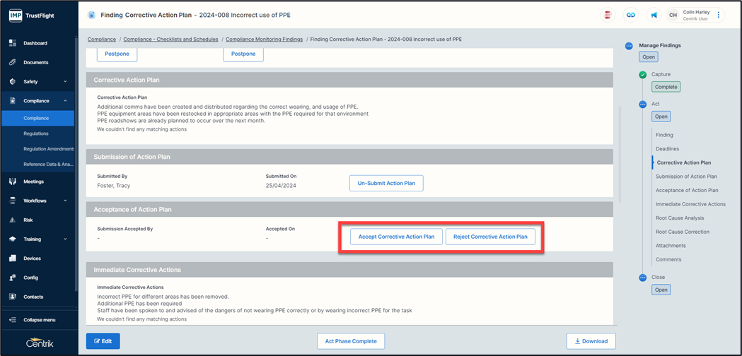
Task: Select Regulations submenu item
Action: 36,133
